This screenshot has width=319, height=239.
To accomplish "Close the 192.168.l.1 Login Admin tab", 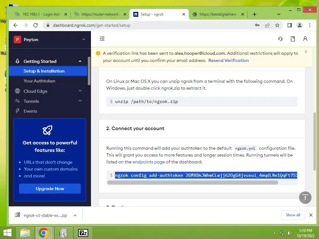I will pyautogui.click(x=65, y=14).
